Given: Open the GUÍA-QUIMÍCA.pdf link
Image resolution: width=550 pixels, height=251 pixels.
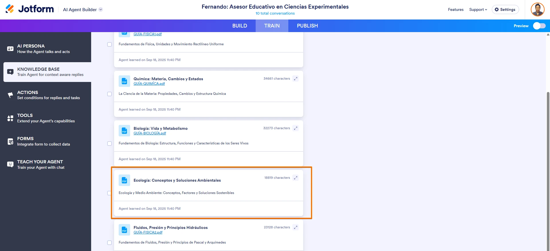Looking at the screenshot, I should coord(149,84).
